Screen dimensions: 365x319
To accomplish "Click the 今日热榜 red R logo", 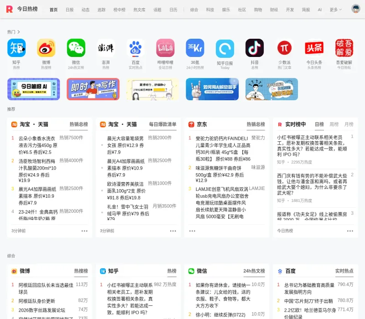I will (x=9, y=9).
